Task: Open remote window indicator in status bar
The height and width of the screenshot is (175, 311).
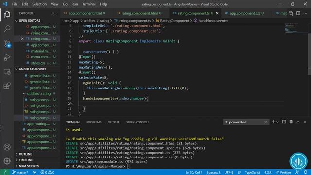Action: tap(5, 172)
